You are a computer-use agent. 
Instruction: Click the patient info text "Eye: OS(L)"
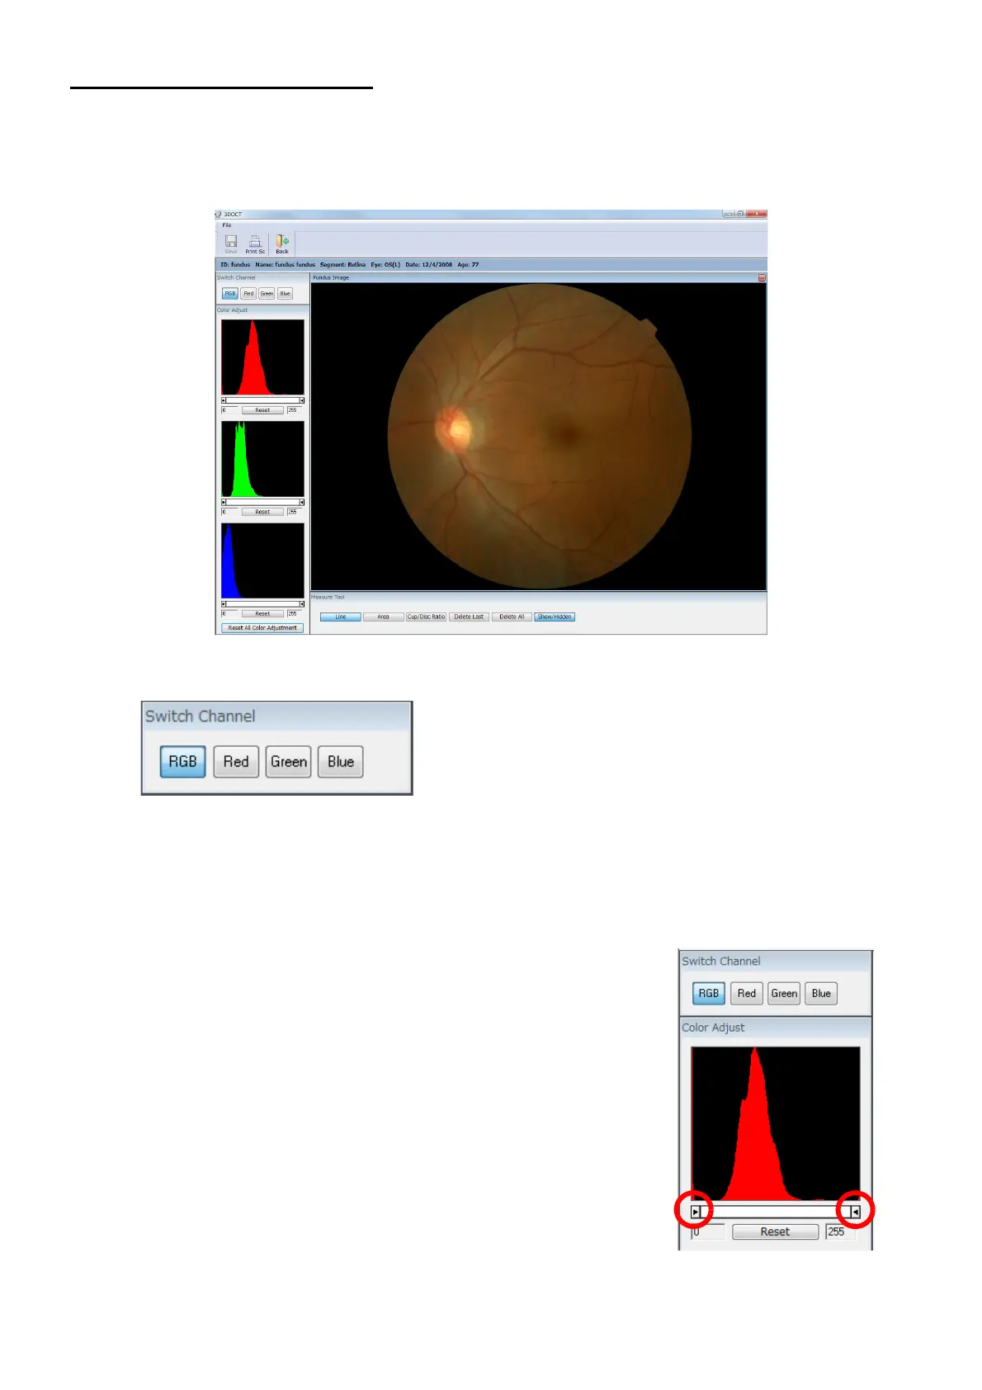385,265
